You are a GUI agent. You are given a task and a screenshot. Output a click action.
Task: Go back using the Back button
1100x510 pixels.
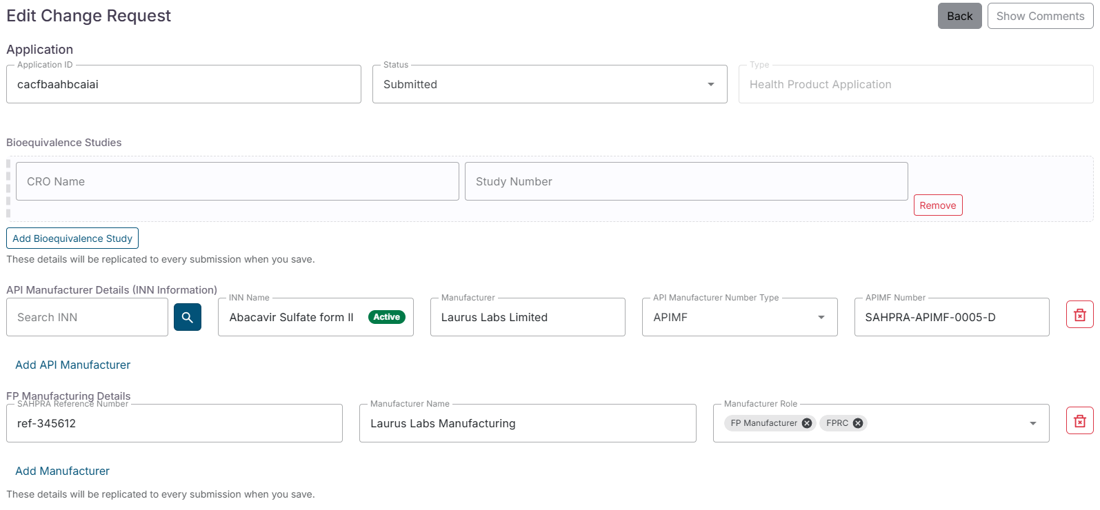click(x=959, y=16)
